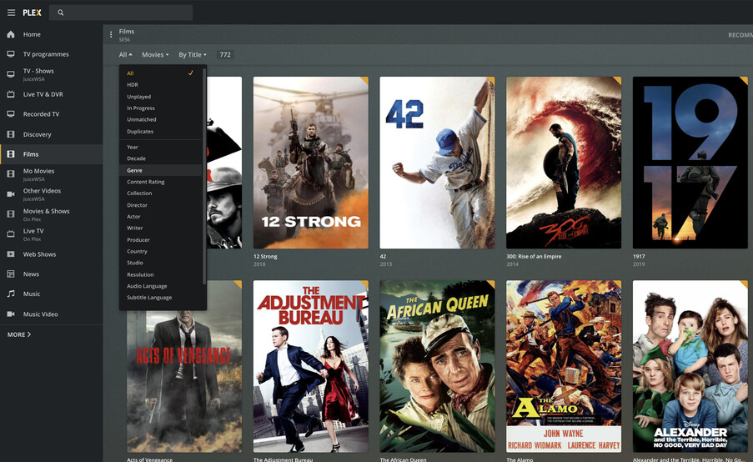This screenshot has width=753, height=462.
Task: Click the Mo Movies film icon
Action: tap(11, 173)
